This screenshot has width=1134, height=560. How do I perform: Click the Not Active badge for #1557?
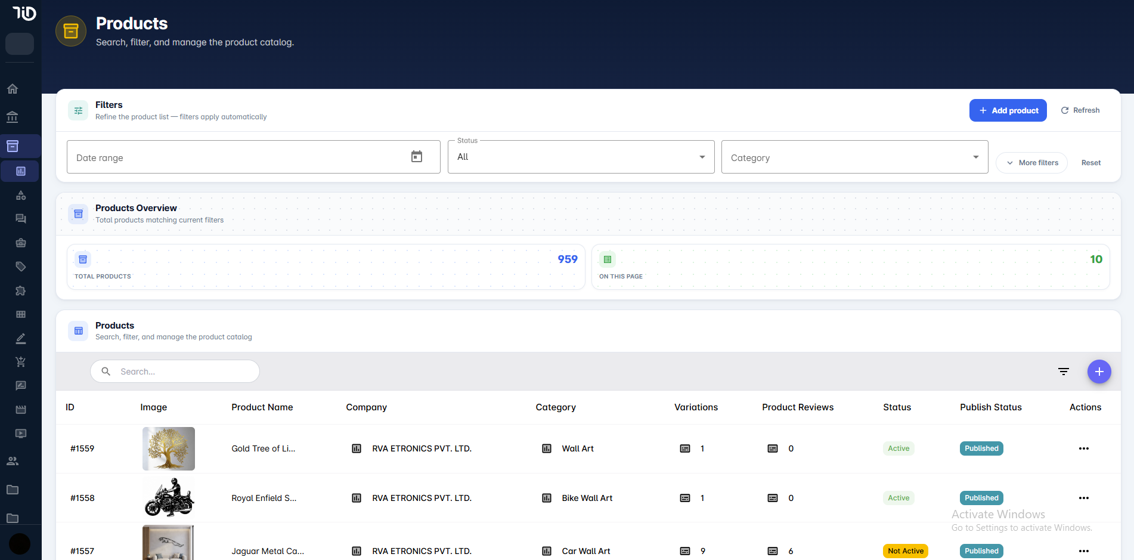pyautogui.click(x=906, y=551)
